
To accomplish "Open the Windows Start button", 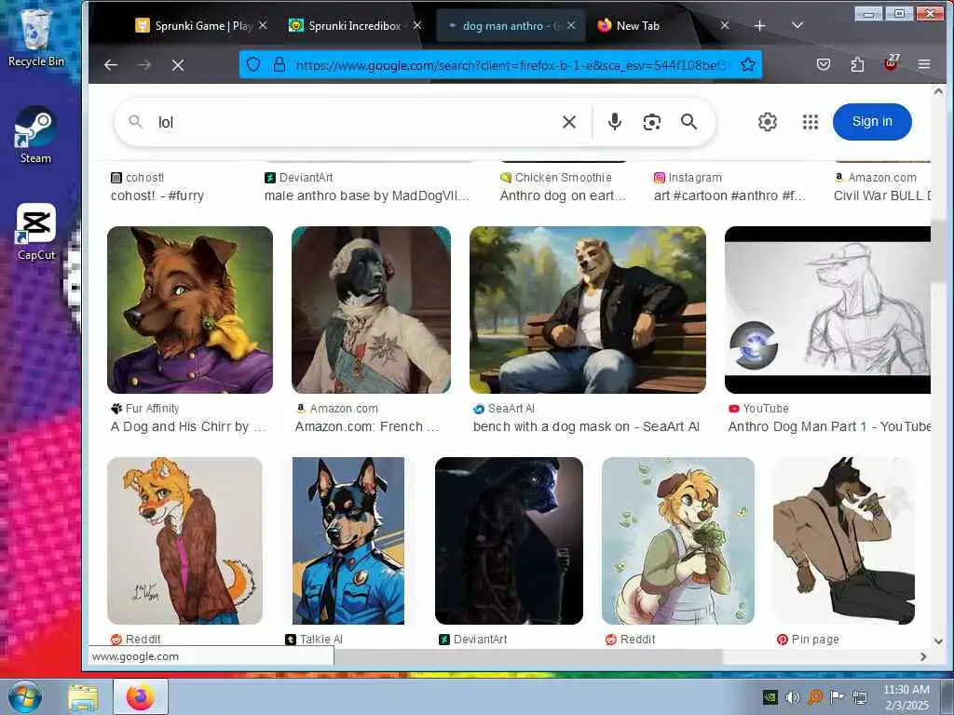I will (x=25, y=696).
